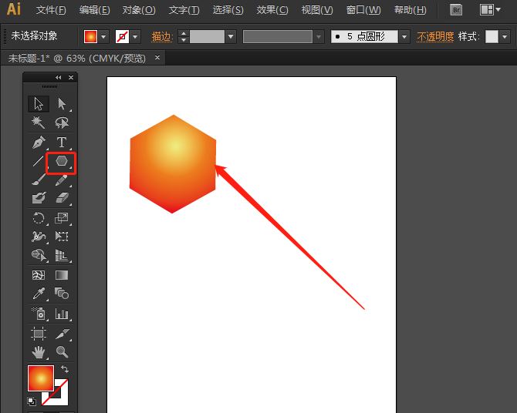Open the 效果(C) menu

coord(272,10)
